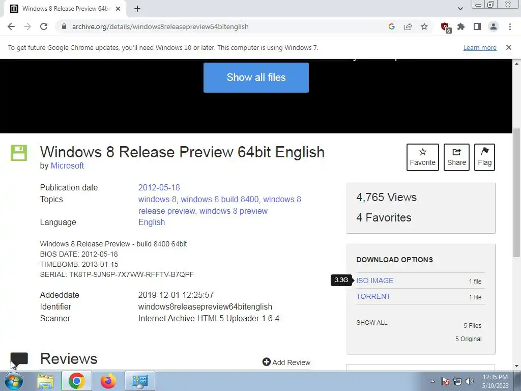Click the 5 Files count
Viewport: 521px width, 391px height.
click(473, 325)
